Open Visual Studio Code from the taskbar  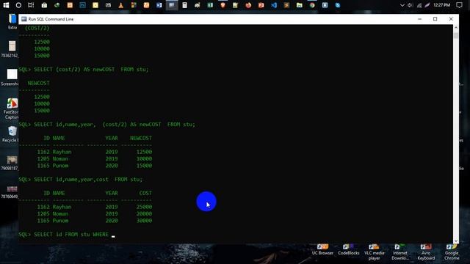(x=274, y=5)
